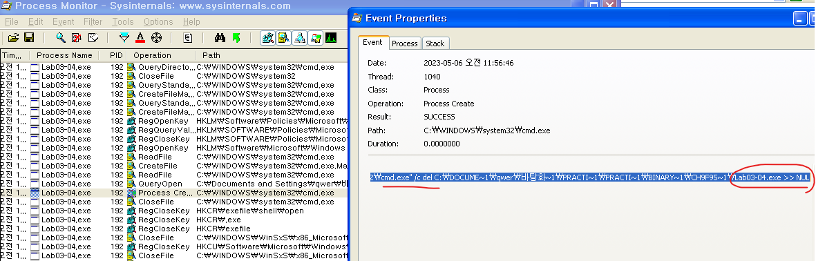
Task: Toggle Show Process and Thread Activity
Action: (315, 37)
